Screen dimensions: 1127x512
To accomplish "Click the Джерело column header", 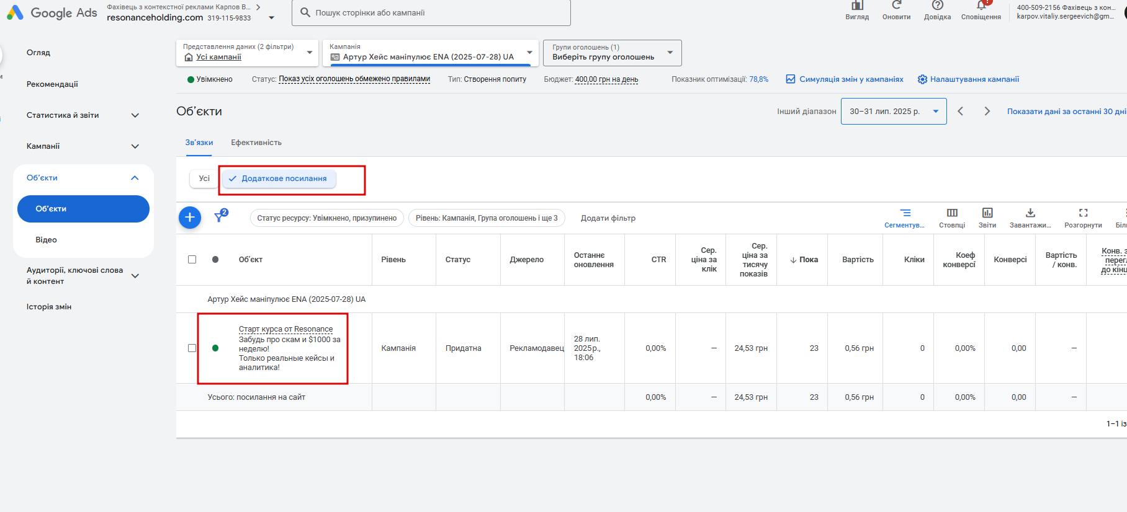I will coord(526,260).
